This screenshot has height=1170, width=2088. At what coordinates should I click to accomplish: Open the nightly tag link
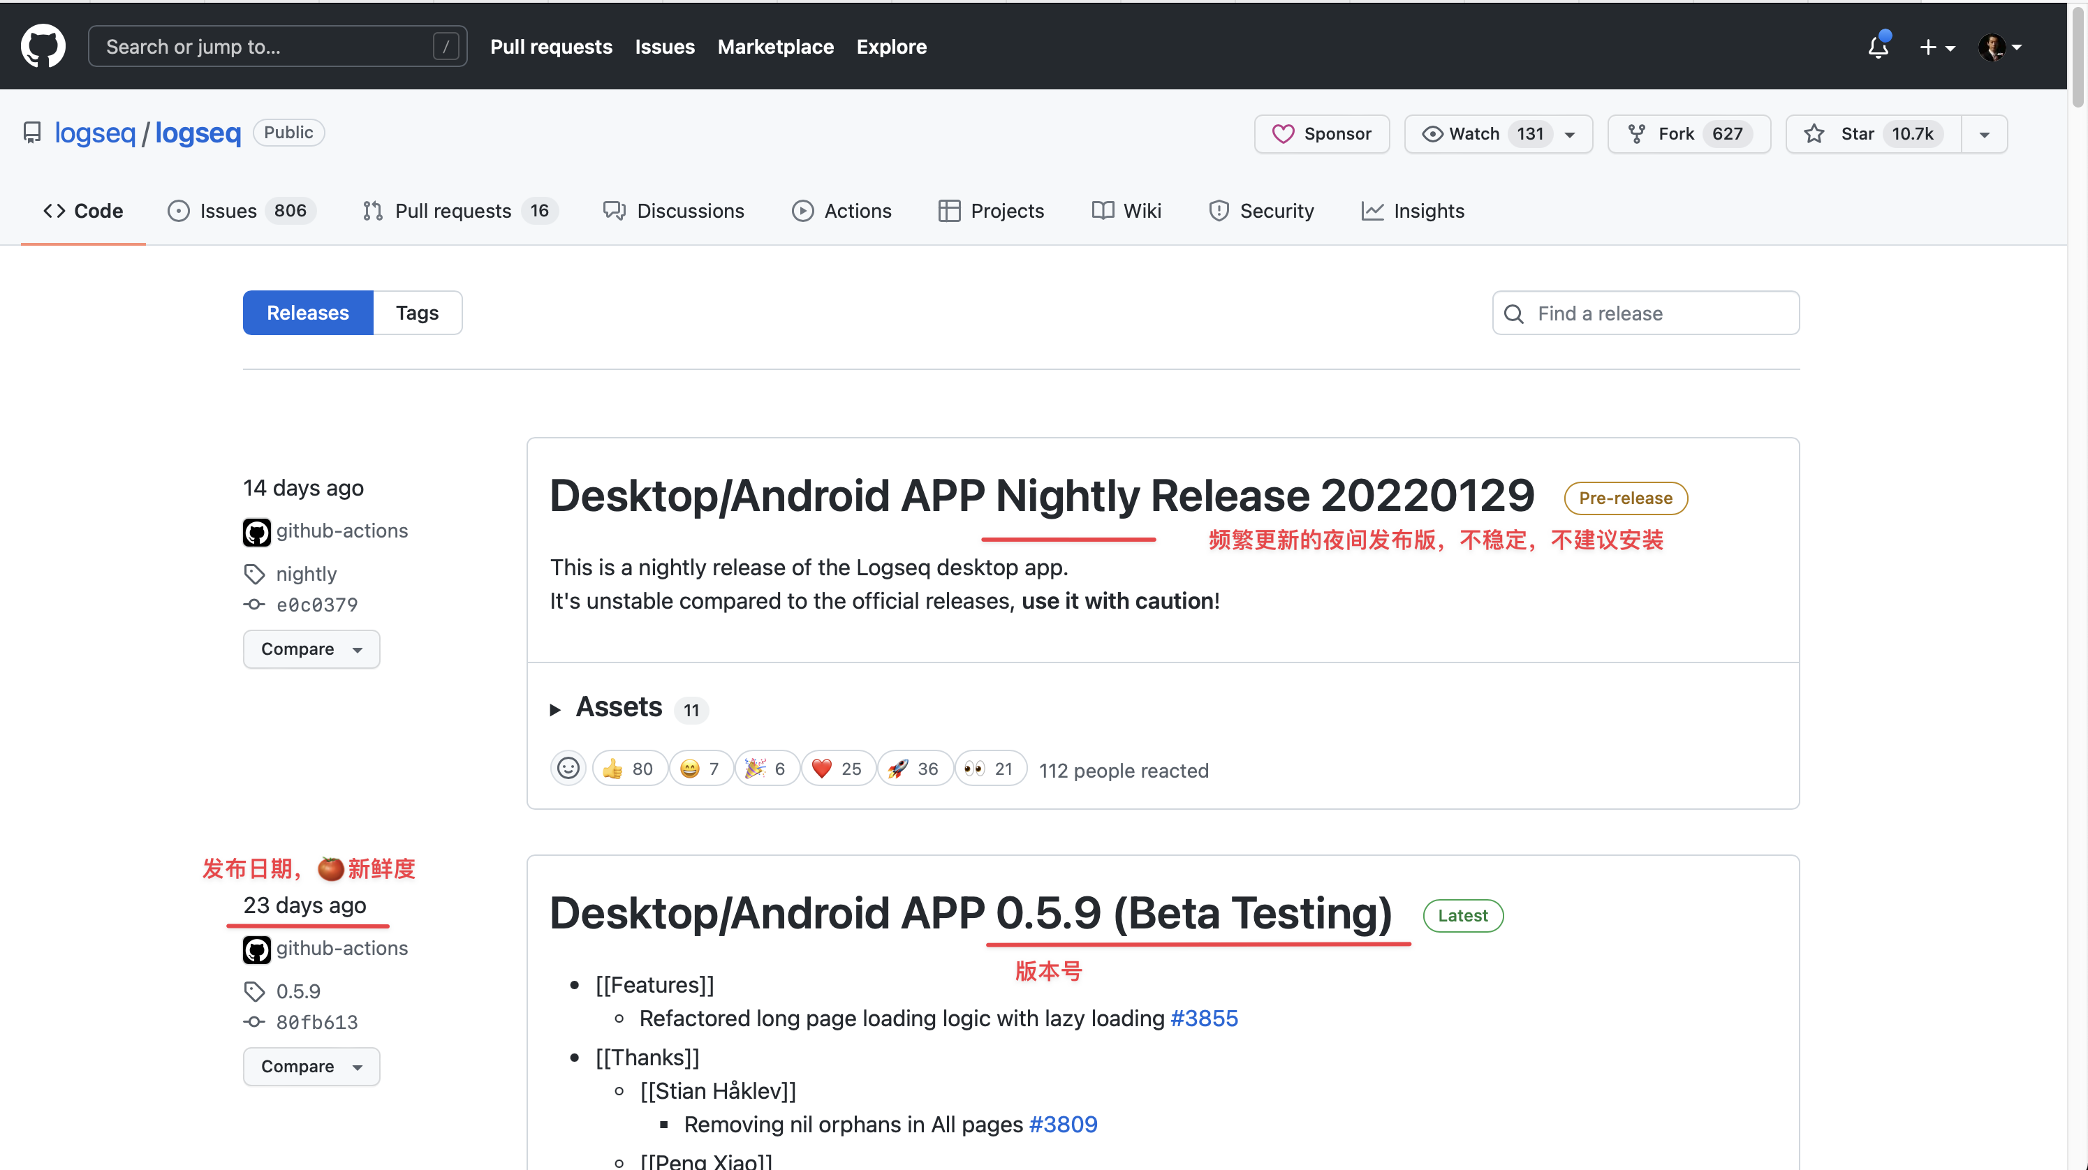point(307,574)
